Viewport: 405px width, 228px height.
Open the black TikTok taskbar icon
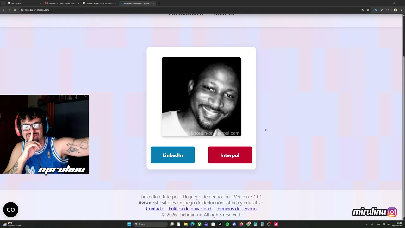click(220, 224)
